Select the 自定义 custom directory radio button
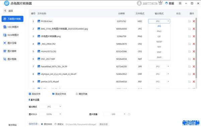 tap(56, 124)
